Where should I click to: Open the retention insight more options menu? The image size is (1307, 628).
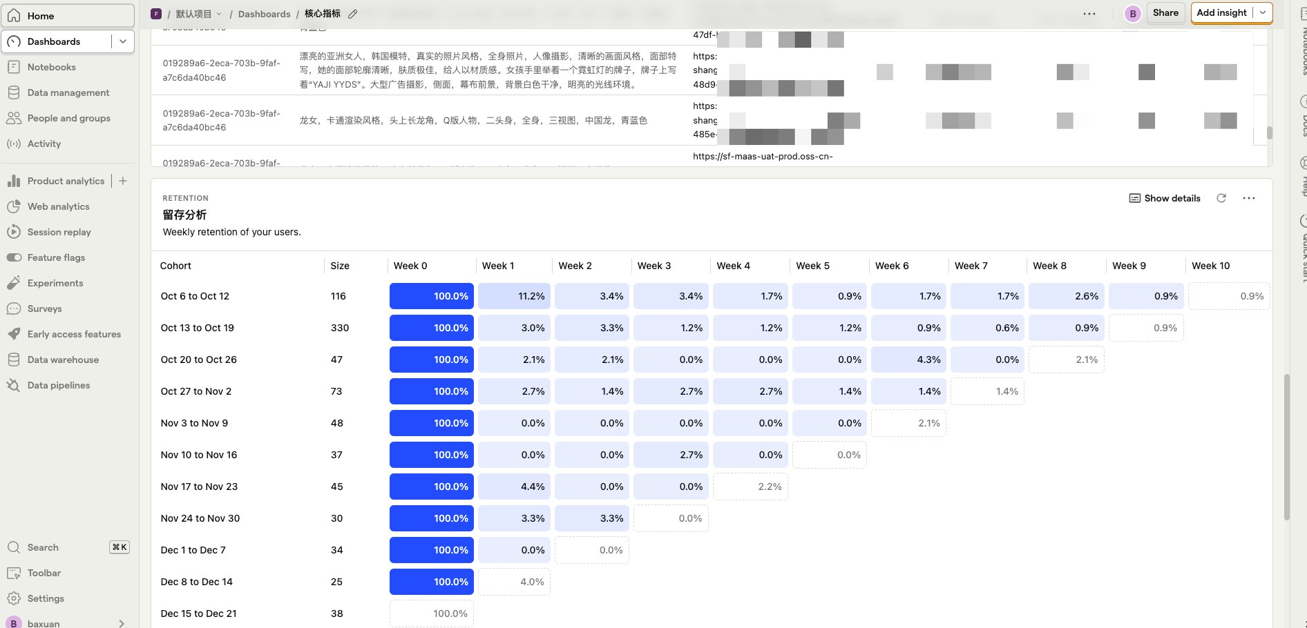[1249, 198]
